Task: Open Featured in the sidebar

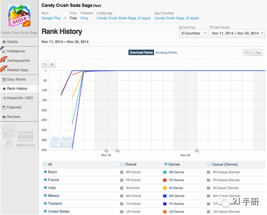Action: pyautogui.click(x=19, y=107)
